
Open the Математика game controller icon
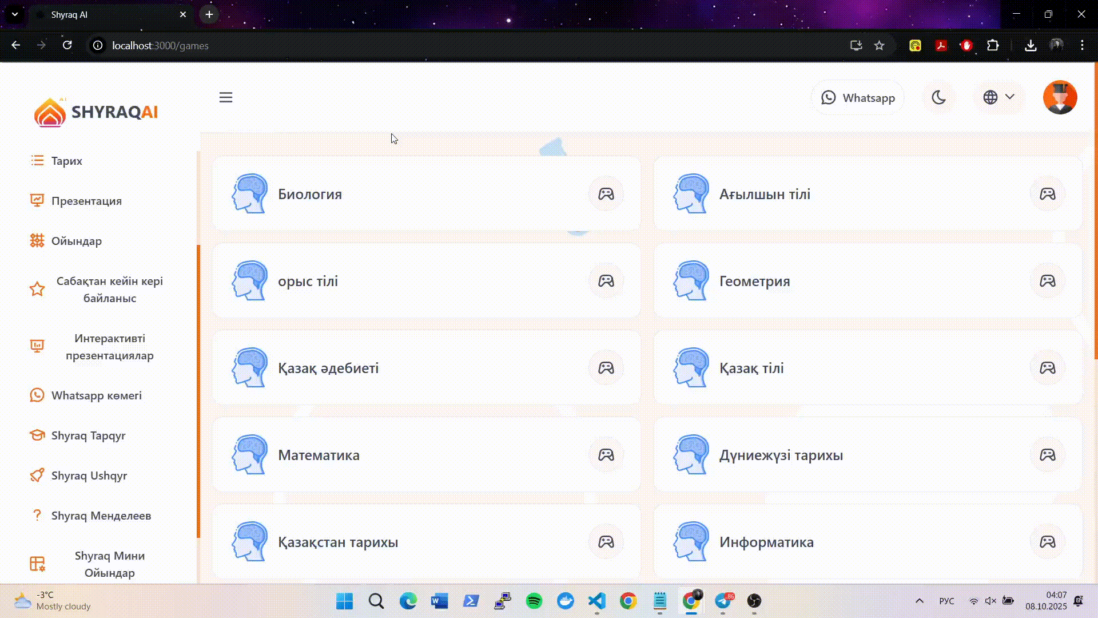tap(606, 455)
